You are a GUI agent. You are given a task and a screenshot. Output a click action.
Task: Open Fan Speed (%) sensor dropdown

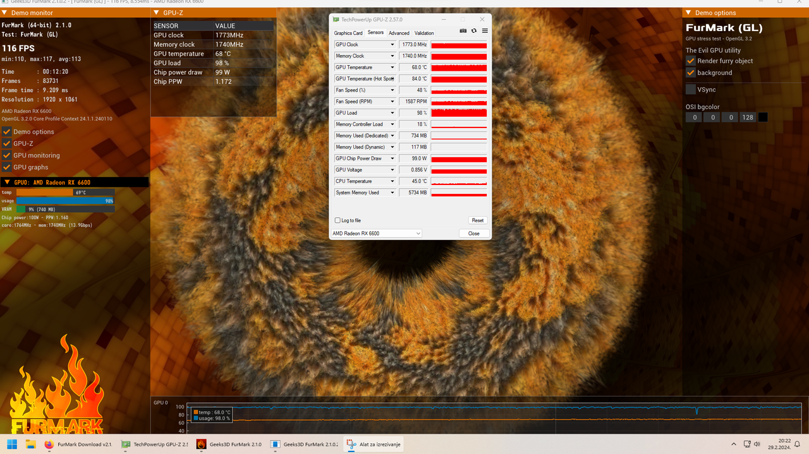(x=392, y=90)
